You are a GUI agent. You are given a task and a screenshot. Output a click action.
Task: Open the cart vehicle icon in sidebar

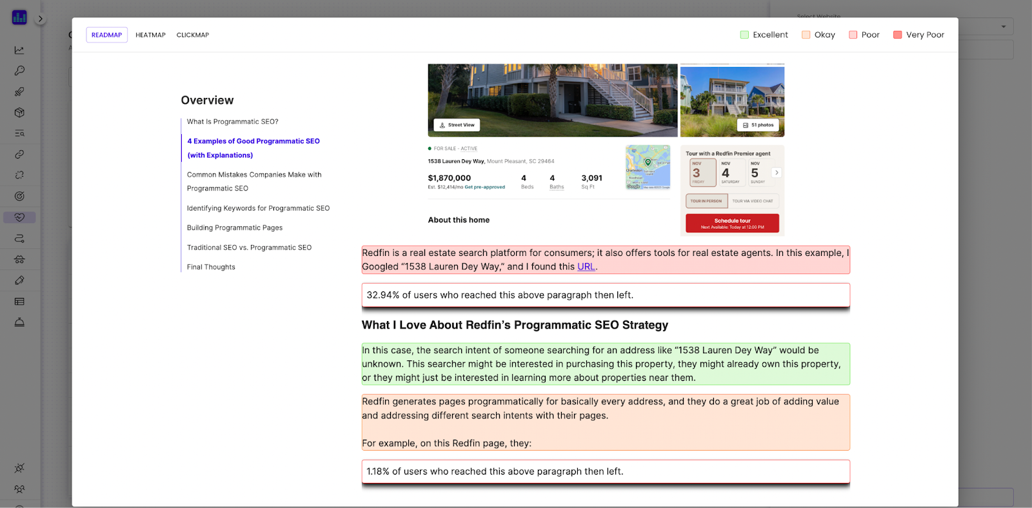pyautogui.click(x=19, y=259)
